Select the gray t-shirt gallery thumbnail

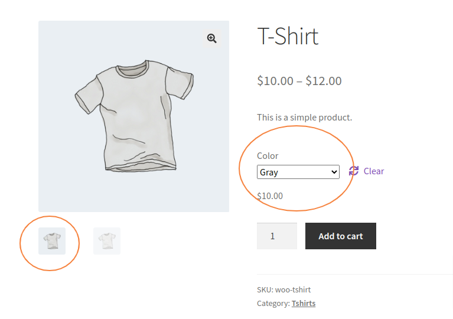[52, 241]
